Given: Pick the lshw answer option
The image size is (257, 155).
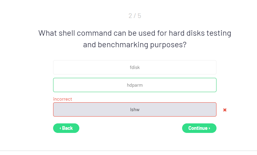Looking at the screenshot, I should pyautogui.click(x=134, y=109).
